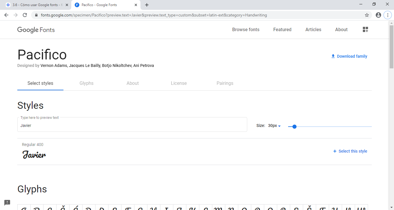This screenshot has height=210, width=394.
Task: Switch to the Select styles tab
Action: [x=40, y=83]
